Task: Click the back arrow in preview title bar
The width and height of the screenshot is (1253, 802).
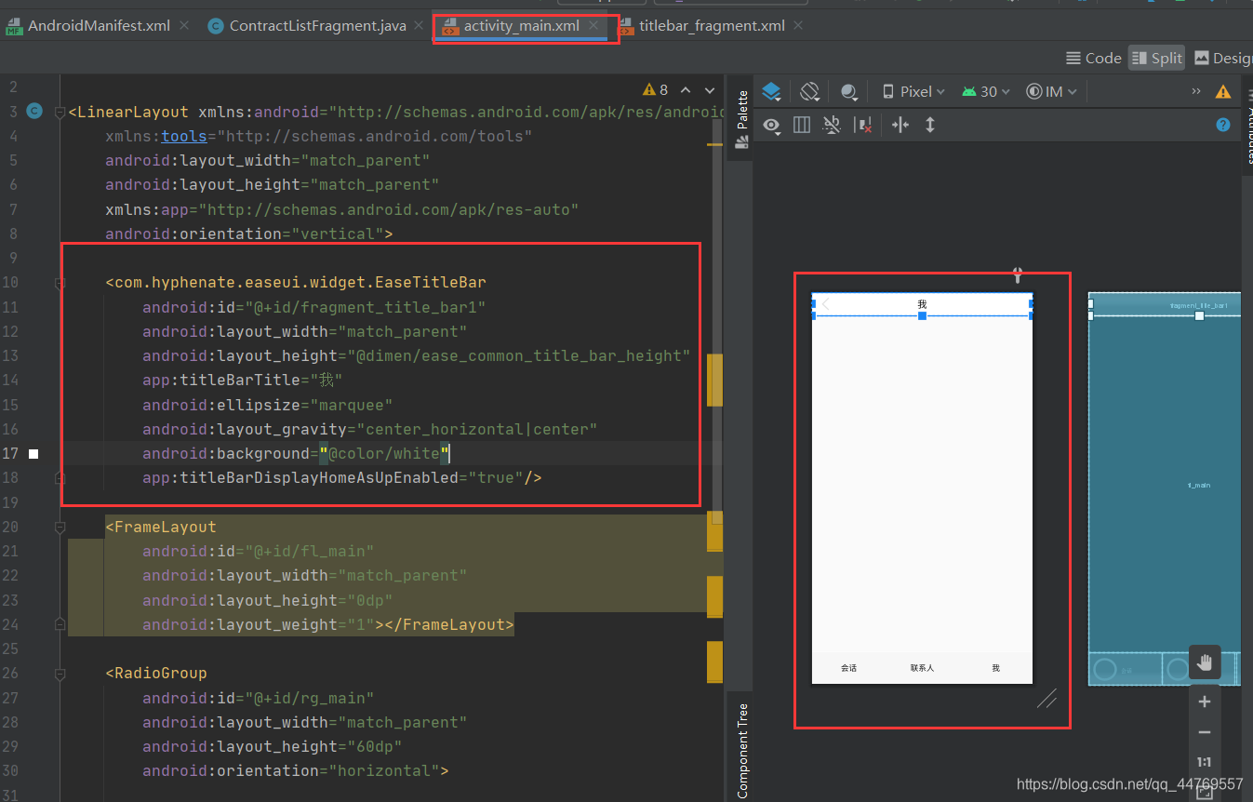Action: tap(825, 303)
